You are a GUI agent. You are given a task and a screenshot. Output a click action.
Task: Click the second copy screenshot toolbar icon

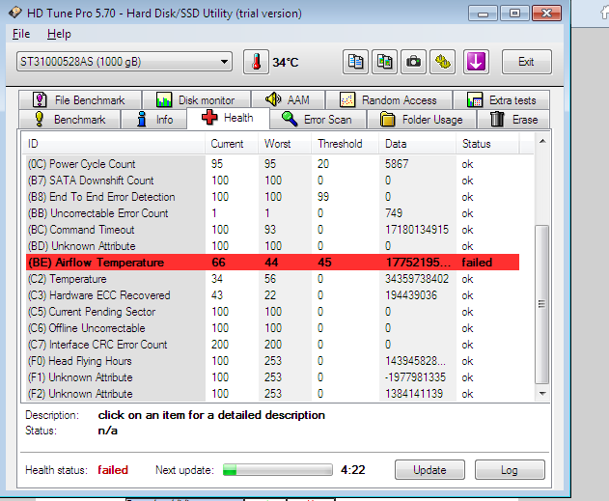coord(384,62)
